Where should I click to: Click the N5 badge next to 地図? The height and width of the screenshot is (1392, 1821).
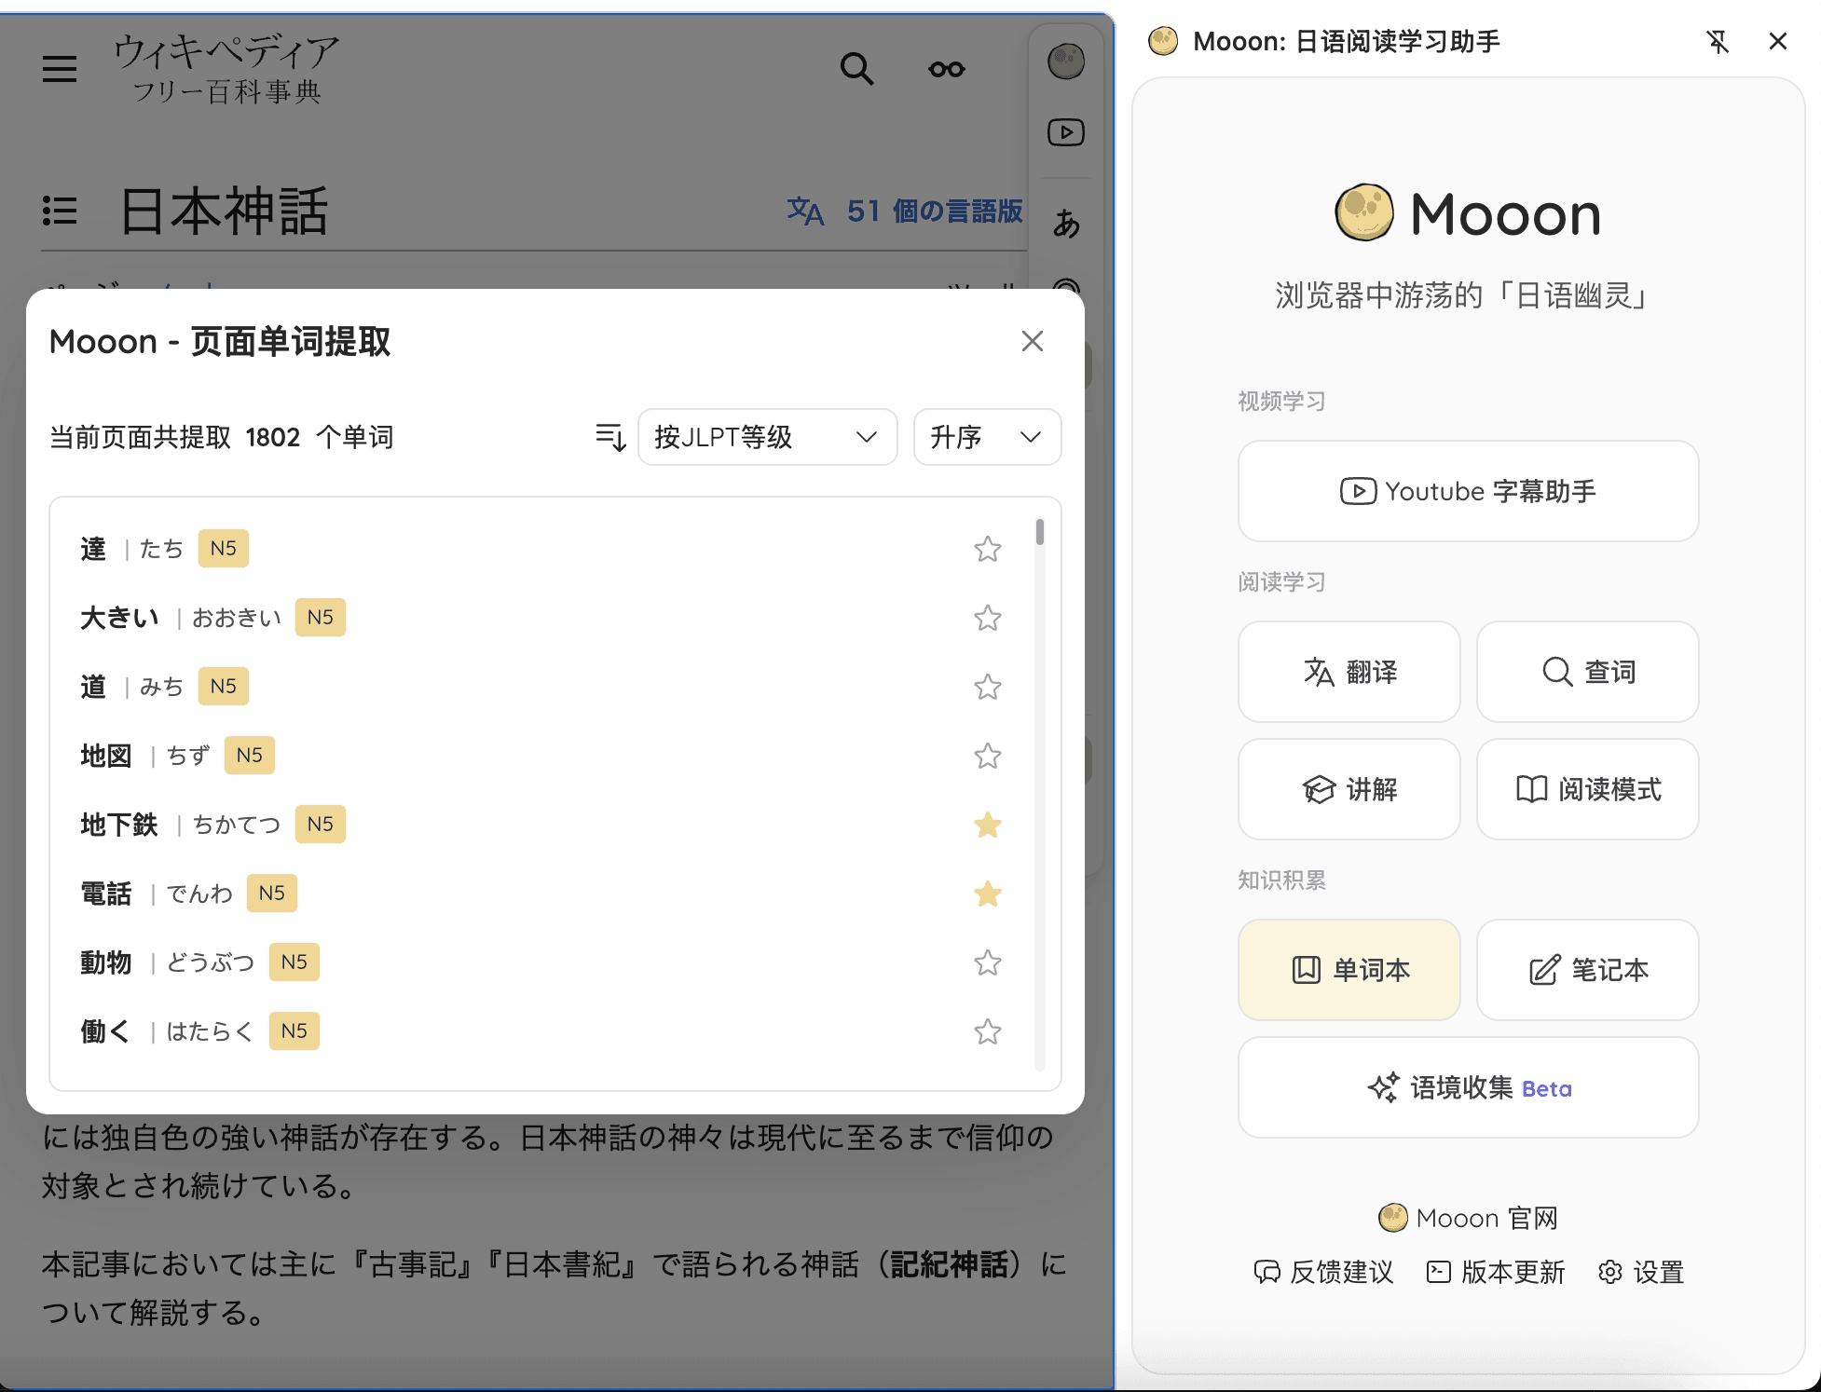250,756
